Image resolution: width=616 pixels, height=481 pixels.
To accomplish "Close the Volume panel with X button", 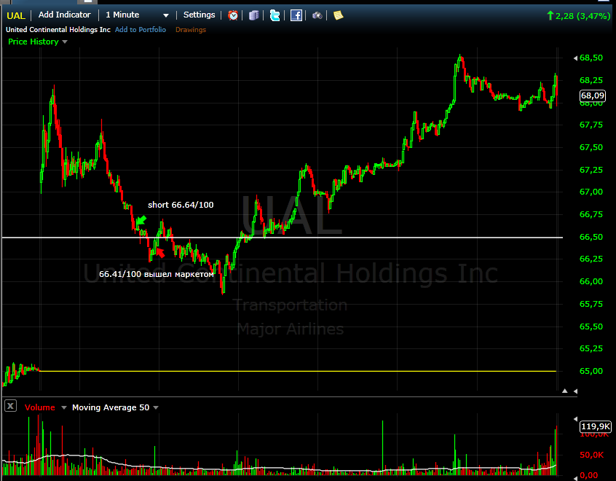I will (10, 407).
